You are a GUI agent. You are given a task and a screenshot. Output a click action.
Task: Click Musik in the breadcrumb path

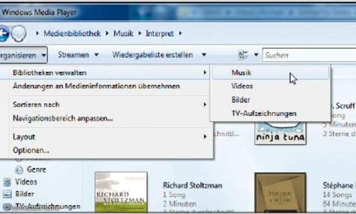click(123, 33)
